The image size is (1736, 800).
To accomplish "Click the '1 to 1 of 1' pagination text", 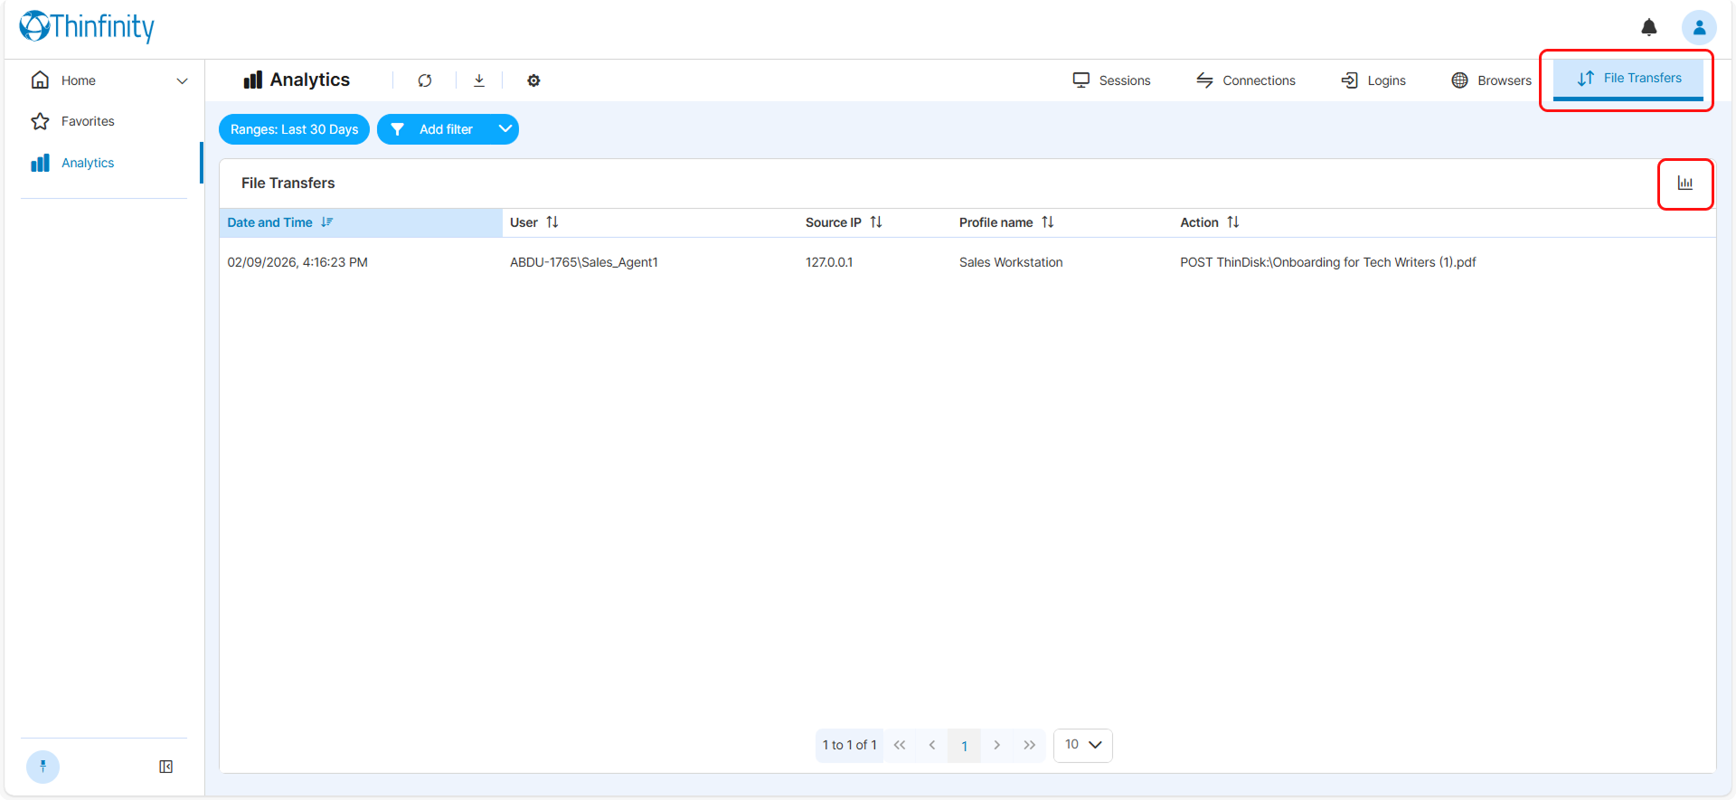I will 850,745.
